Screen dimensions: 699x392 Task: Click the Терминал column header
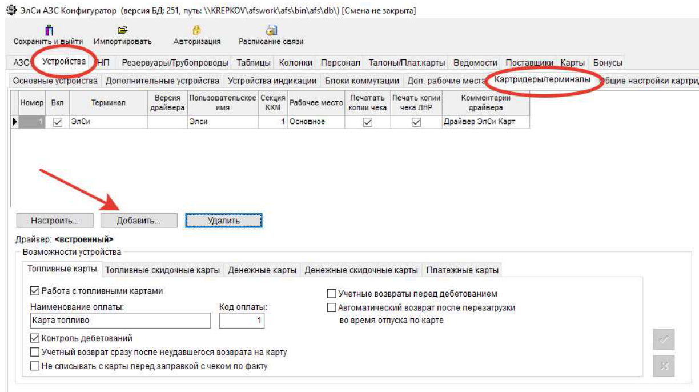(x=108, y=103)
